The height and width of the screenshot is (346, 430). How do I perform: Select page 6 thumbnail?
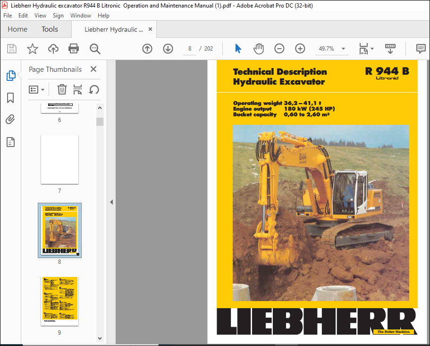pyautogui.click(x=59, y=108)
